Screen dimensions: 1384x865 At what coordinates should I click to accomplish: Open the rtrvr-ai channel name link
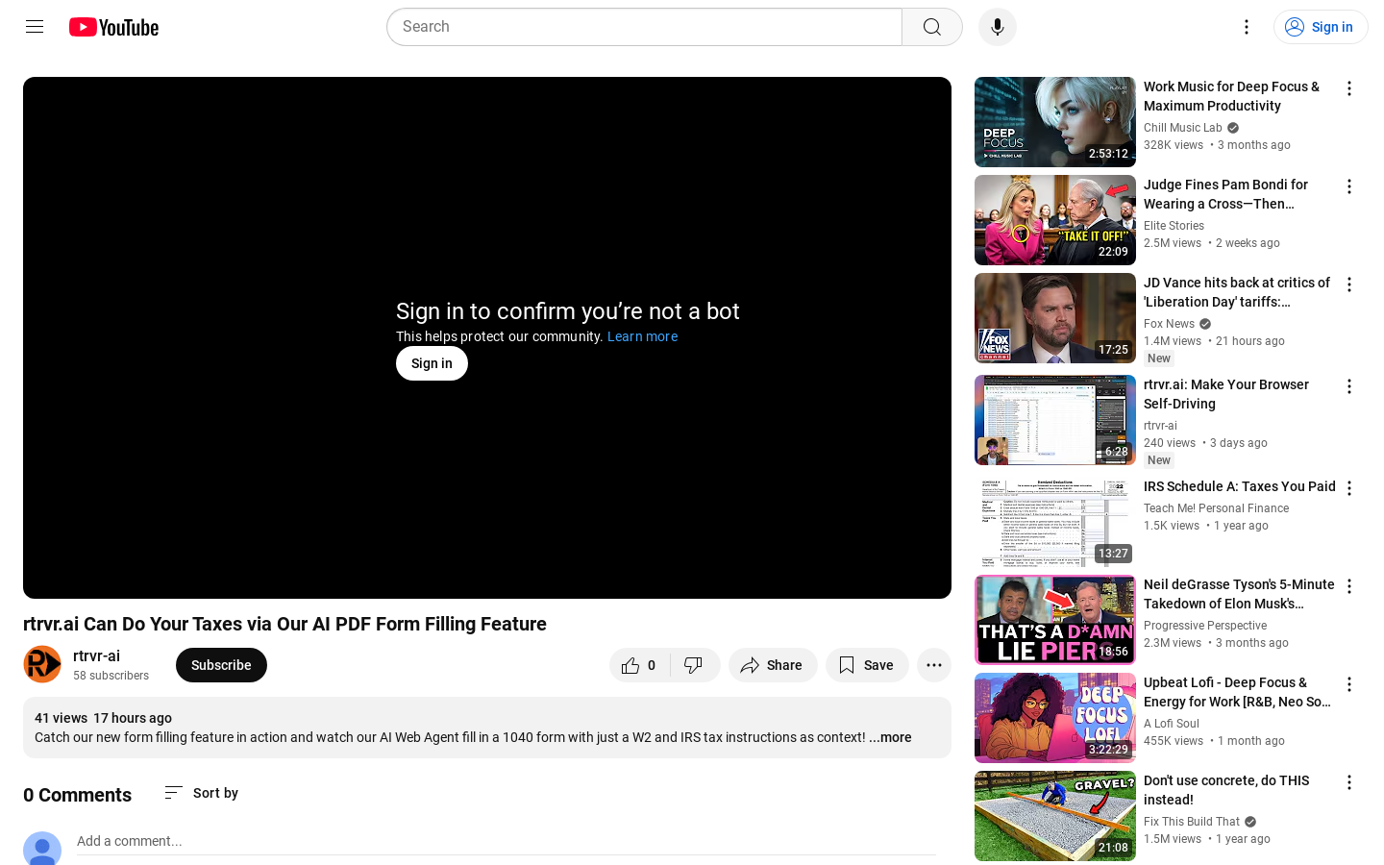[96, 655]
